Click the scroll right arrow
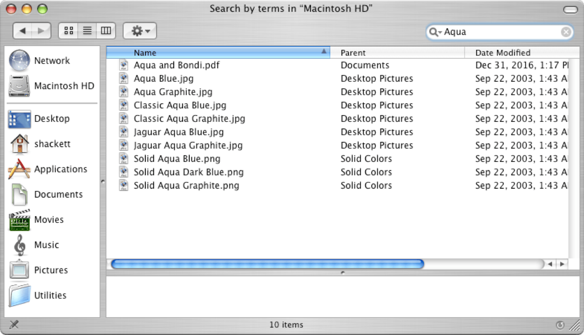Image resolution: width=584 pixels, height=335 pixels. [x=562, y=264]
